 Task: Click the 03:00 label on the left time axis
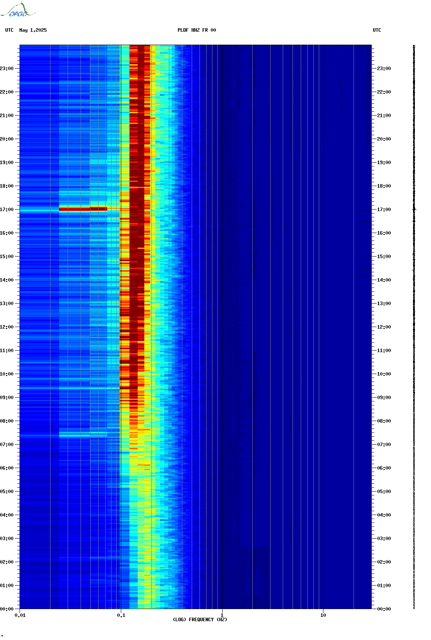point(7,539)
